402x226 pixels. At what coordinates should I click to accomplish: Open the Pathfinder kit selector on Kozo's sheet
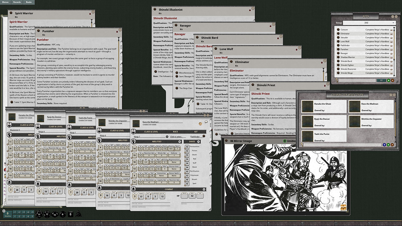click(x=195, y=137)
